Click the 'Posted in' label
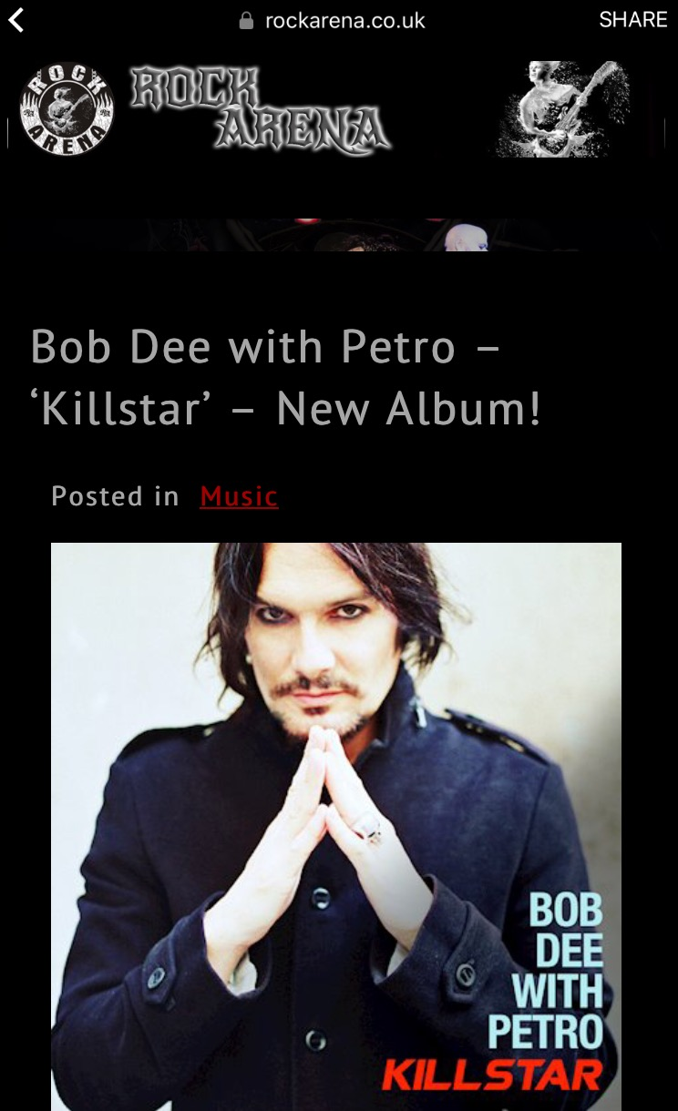This screenshot has height=1111, width=678. click(115, 496)
